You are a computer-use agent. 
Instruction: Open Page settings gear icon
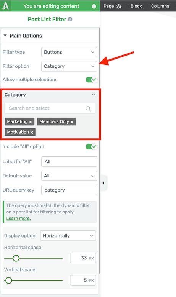click(119, 6)
